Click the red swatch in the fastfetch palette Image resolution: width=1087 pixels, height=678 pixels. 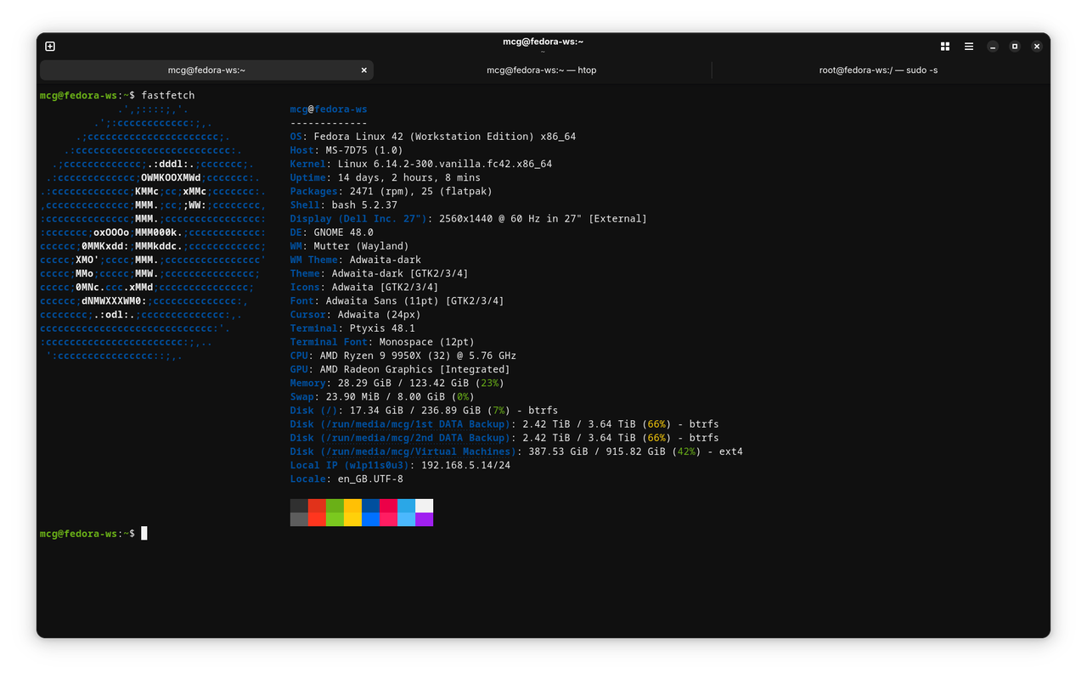pos(318,512)
